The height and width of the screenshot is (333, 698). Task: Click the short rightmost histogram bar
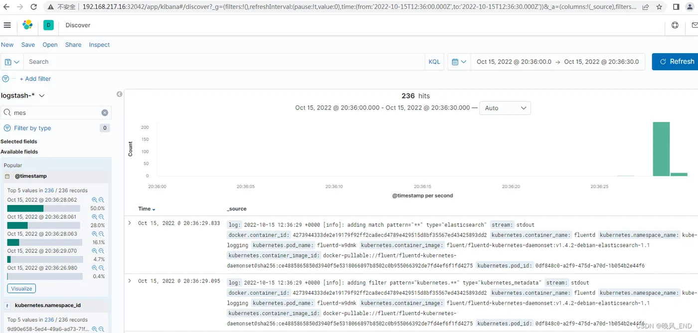pos(679,174)
